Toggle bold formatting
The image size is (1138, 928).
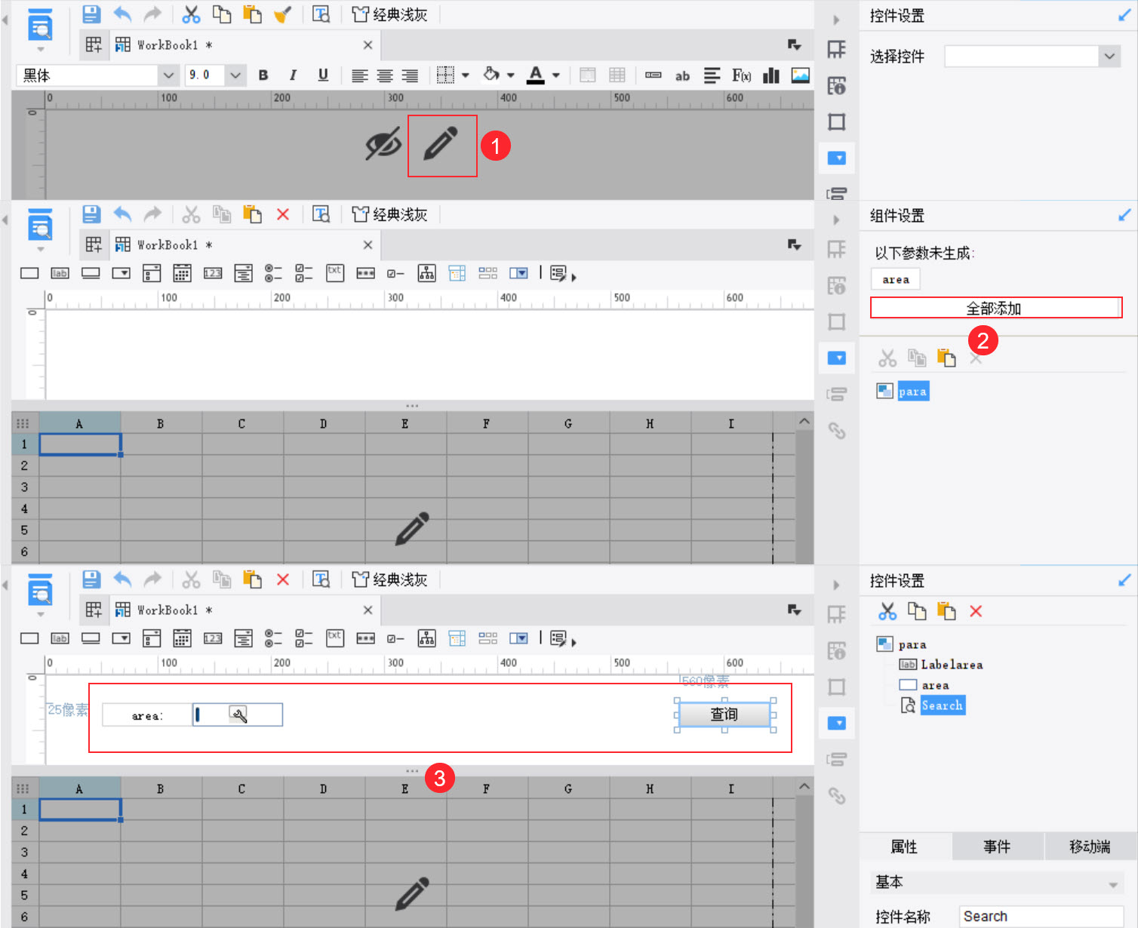(x=263, y=75)
